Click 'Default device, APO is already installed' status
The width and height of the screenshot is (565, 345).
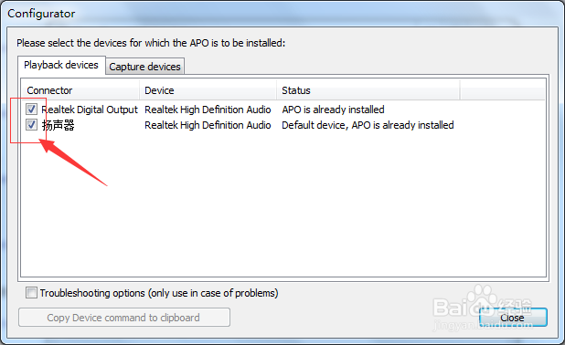tap(368, 125)
